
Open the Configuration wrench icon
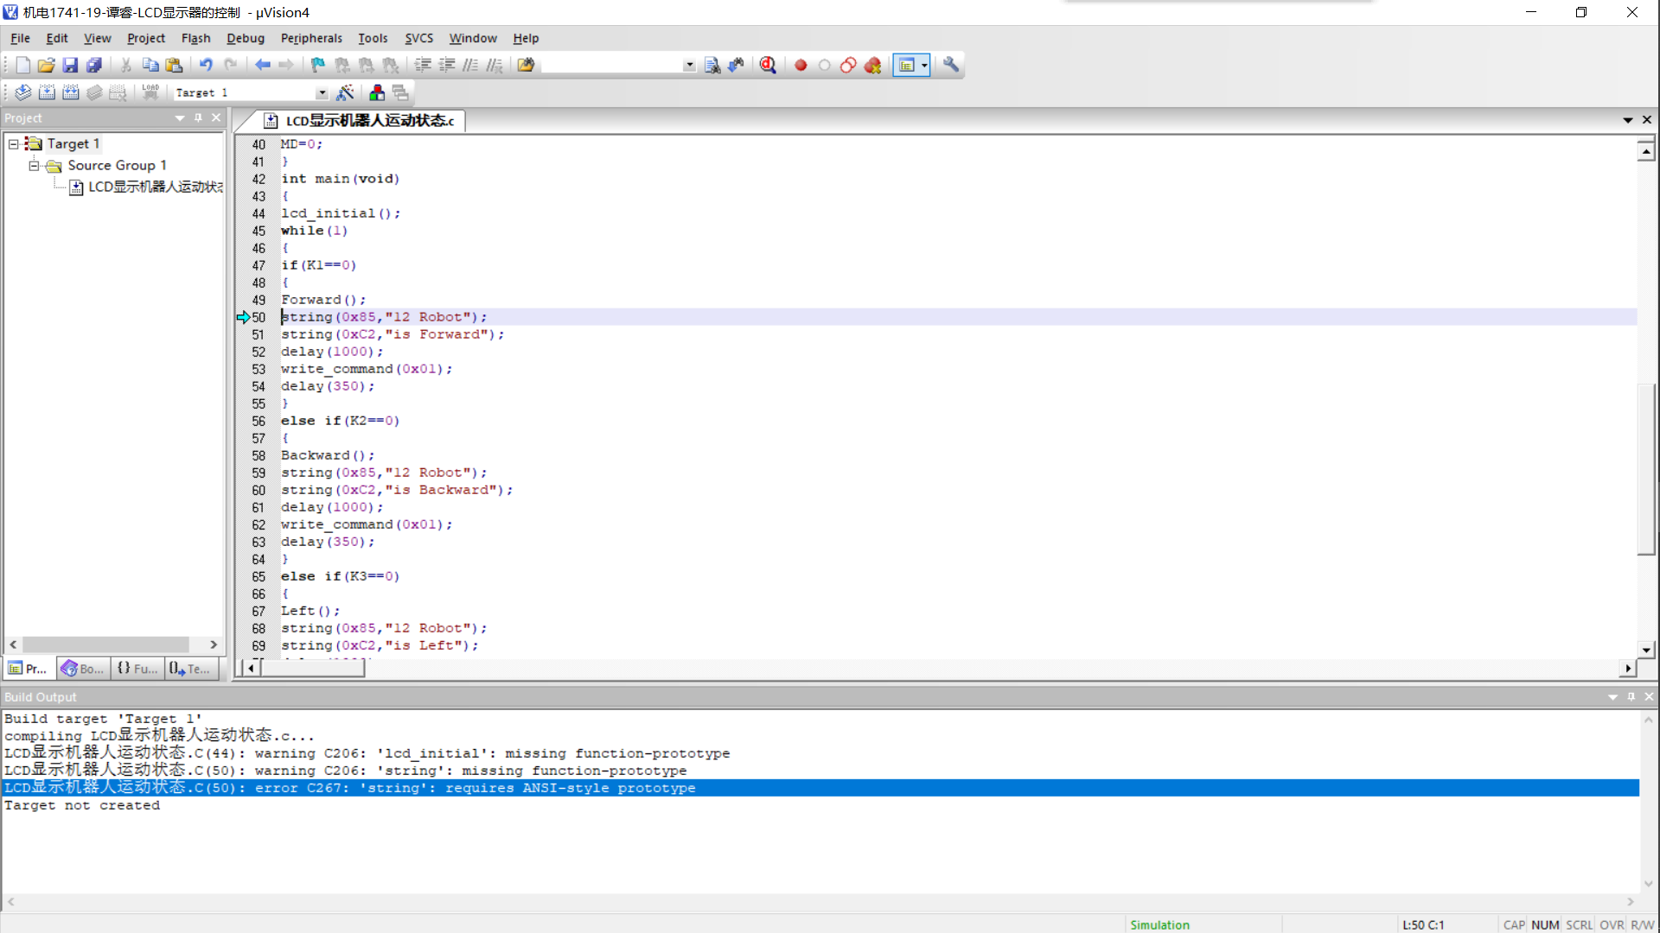[x=951, y=65]
